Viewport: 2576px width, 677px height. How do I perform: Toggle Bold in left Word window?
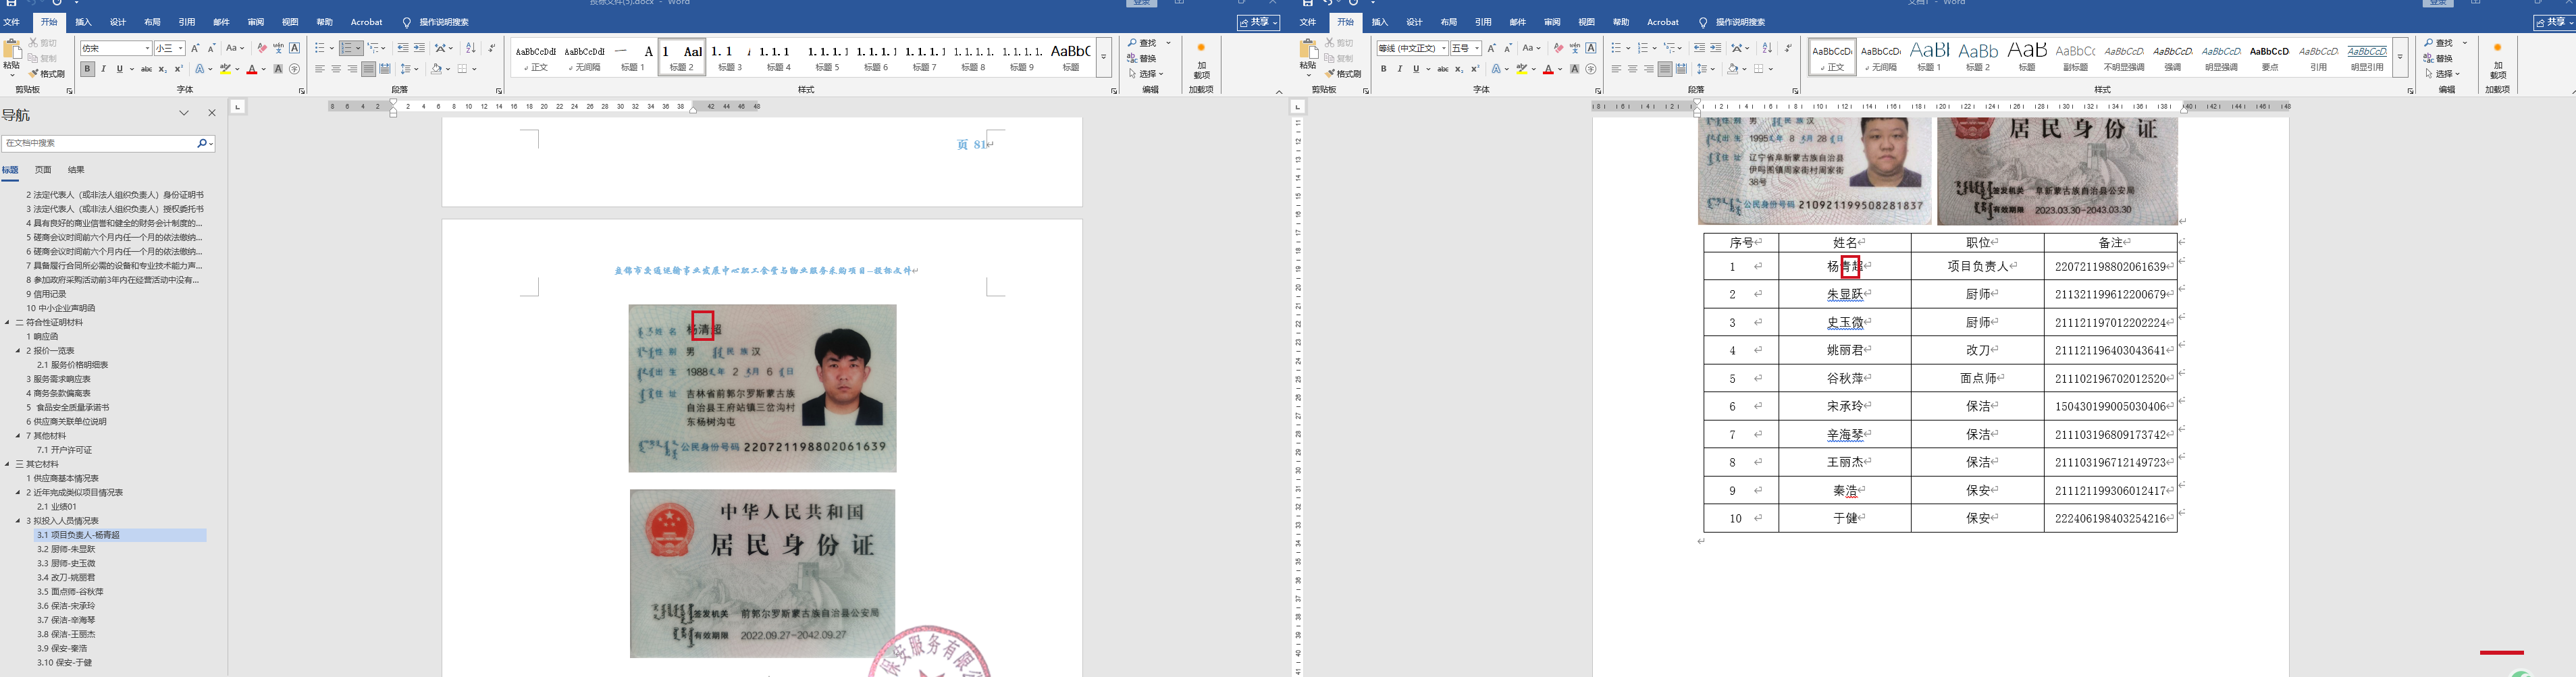tap(88, 69)
